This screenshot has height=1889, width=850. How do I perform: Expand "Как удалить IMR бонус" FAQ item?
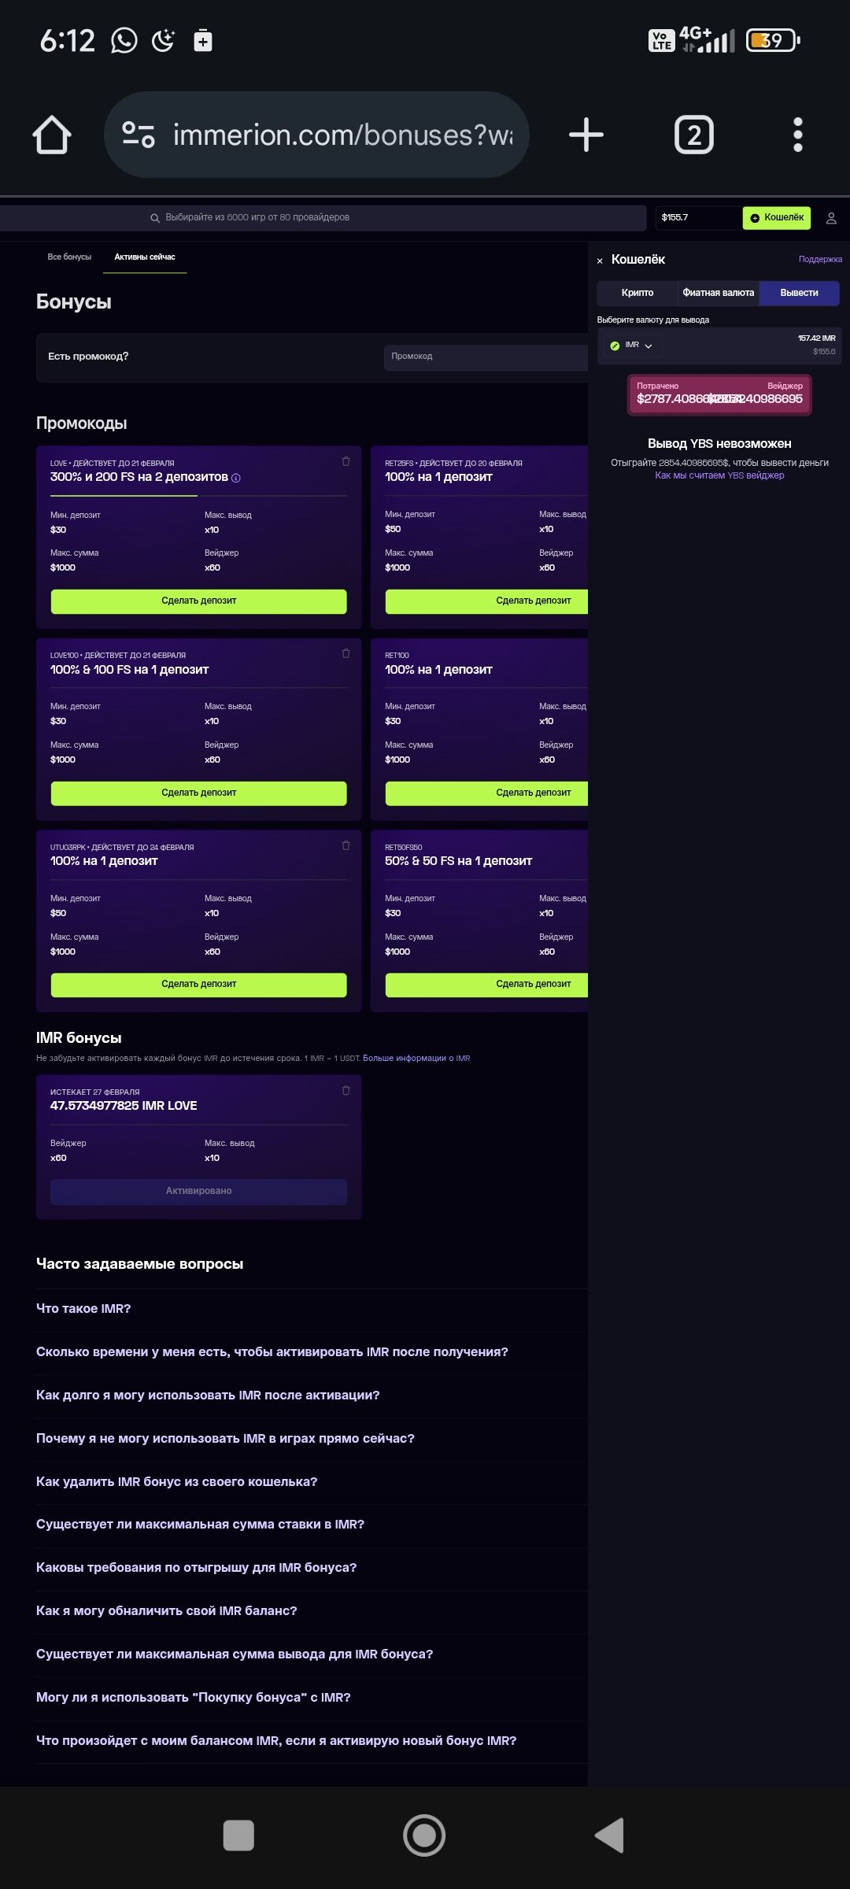coord(176,1481)
